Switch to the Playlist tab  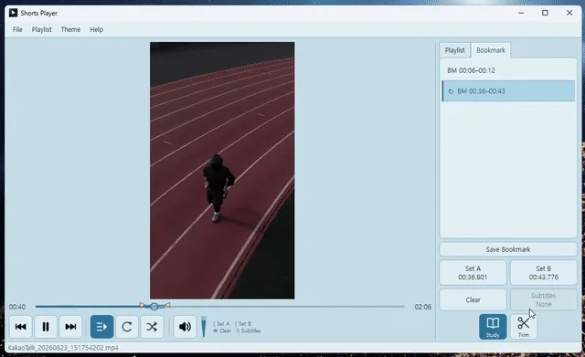(x=455, y=50)
